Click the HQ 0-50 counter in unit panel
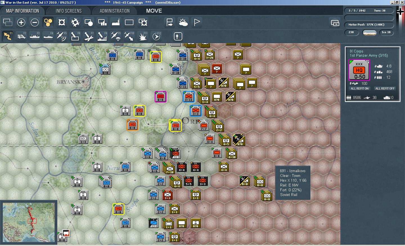The image size is (405, 246). click(359, 70)
